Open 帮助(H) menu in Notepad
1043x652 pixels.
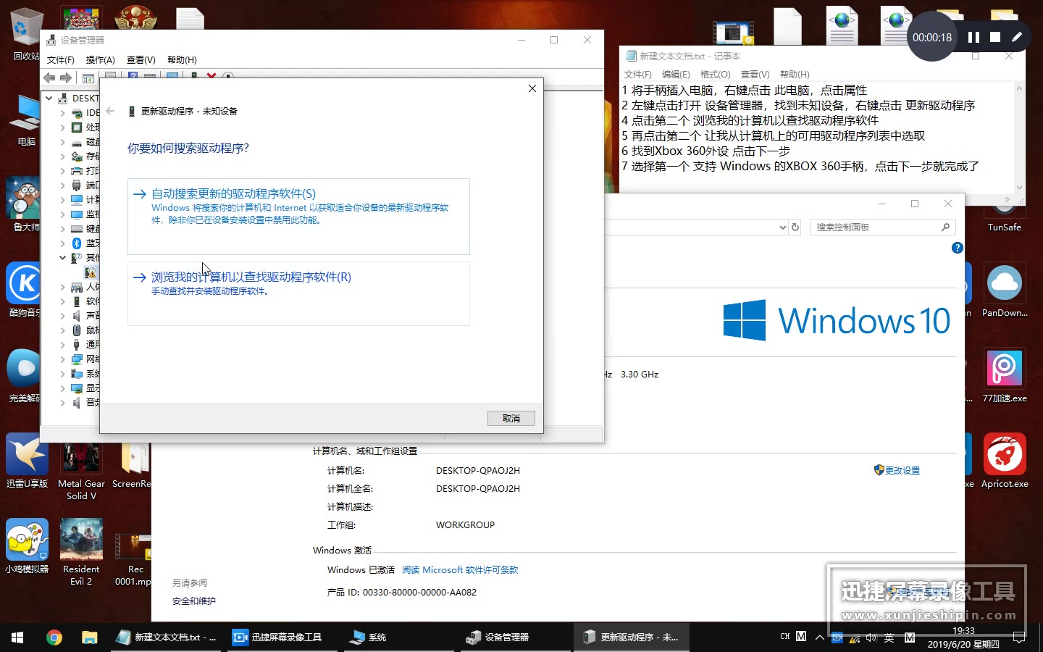coord(795,75)
